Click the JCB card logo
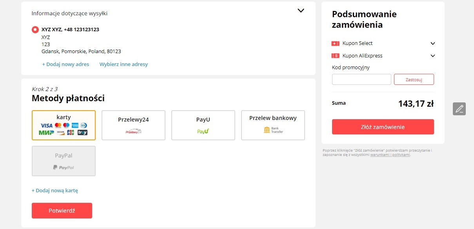Screen dimensions: 474x229 71,132
